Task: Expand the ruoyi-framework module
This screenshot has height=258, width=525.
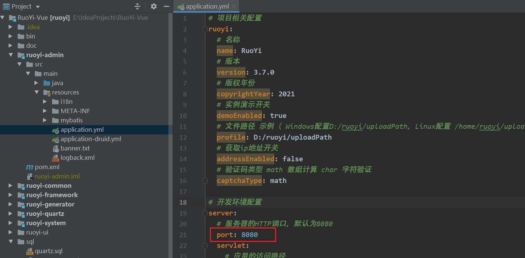Action: click(x=11, y=195)
